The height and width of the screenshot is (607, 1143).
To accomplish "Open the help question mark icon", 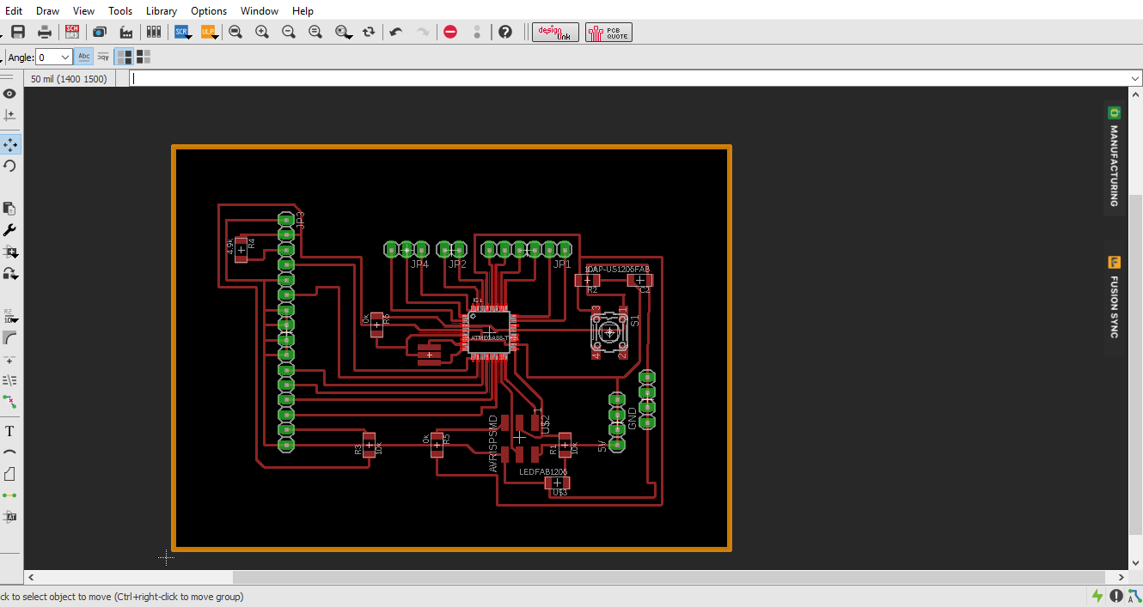I will pyautogui.click(x=505, y=32).
